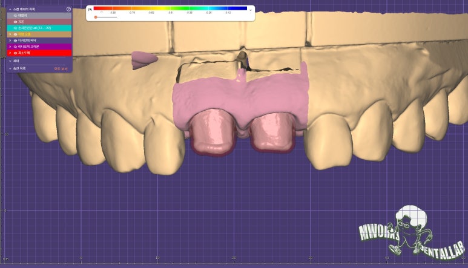The height and width of the screenshot is (268, 468).
Task: Expand the 디자인의 바닥 tree arrow
Action: (10, 41)
